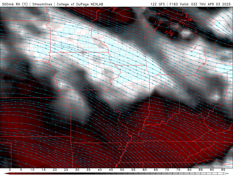The height and width of the screenshot is (175, 233).
Task: Click 'College of DuPage NEXLAB' text
Action: click(80, 4)
